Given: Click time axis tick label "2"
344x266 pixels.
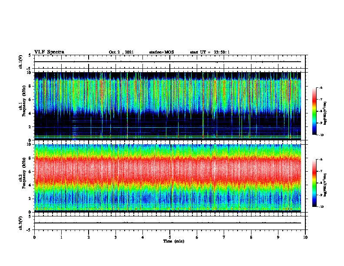Looking at the screenshot, I should point(89,237).
